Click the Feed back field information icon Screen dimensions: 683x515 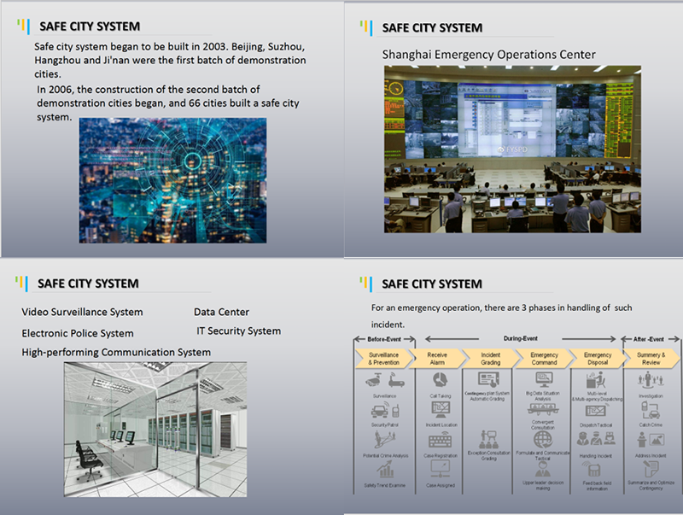tap(592, 470)
